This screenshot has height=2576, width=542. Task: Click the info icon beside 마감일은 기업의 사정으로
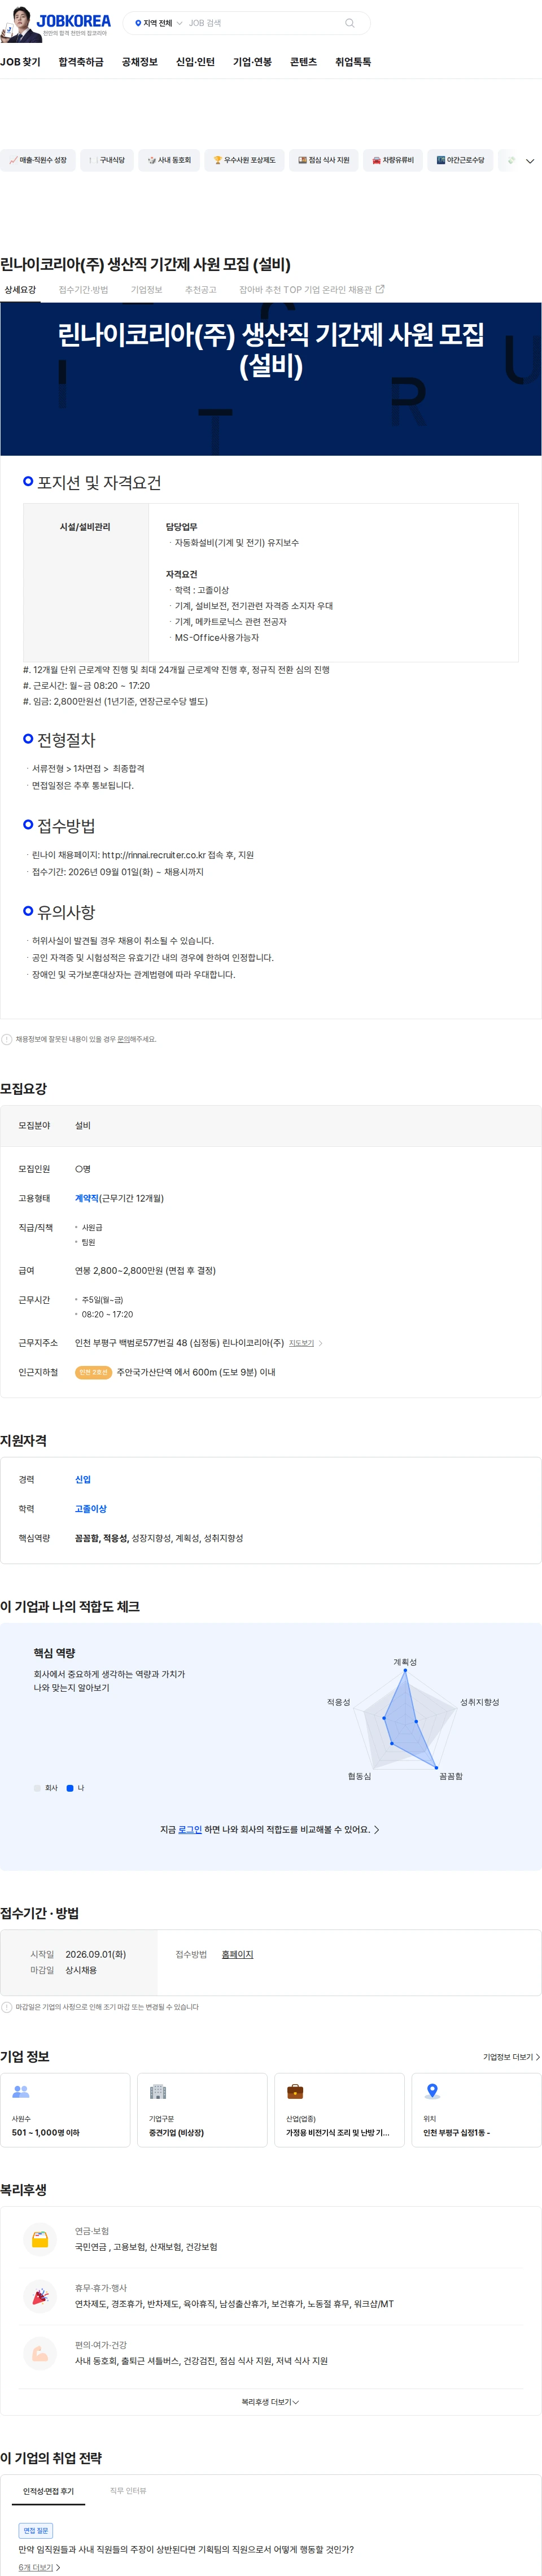pyautogui.click(x=7, y=2006)
